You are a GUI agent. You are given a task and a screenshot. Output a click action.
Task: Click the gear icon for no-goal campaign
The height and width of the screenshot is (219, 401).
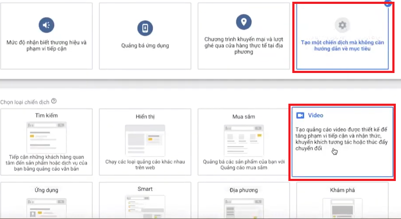(x=342, y=25)
